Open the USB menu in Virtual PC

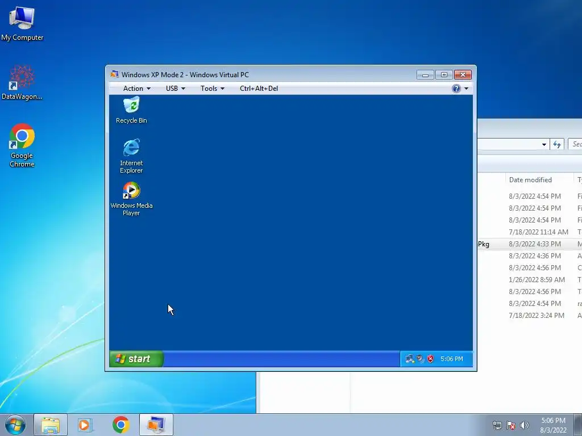click(176, 88)
